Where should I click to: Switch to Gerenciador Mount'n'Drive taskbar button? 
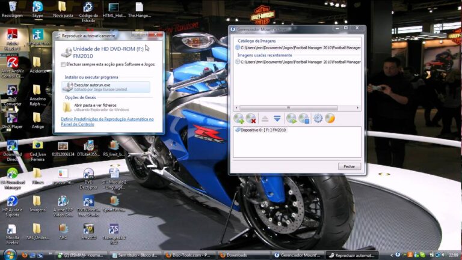(x=298, y=255)
